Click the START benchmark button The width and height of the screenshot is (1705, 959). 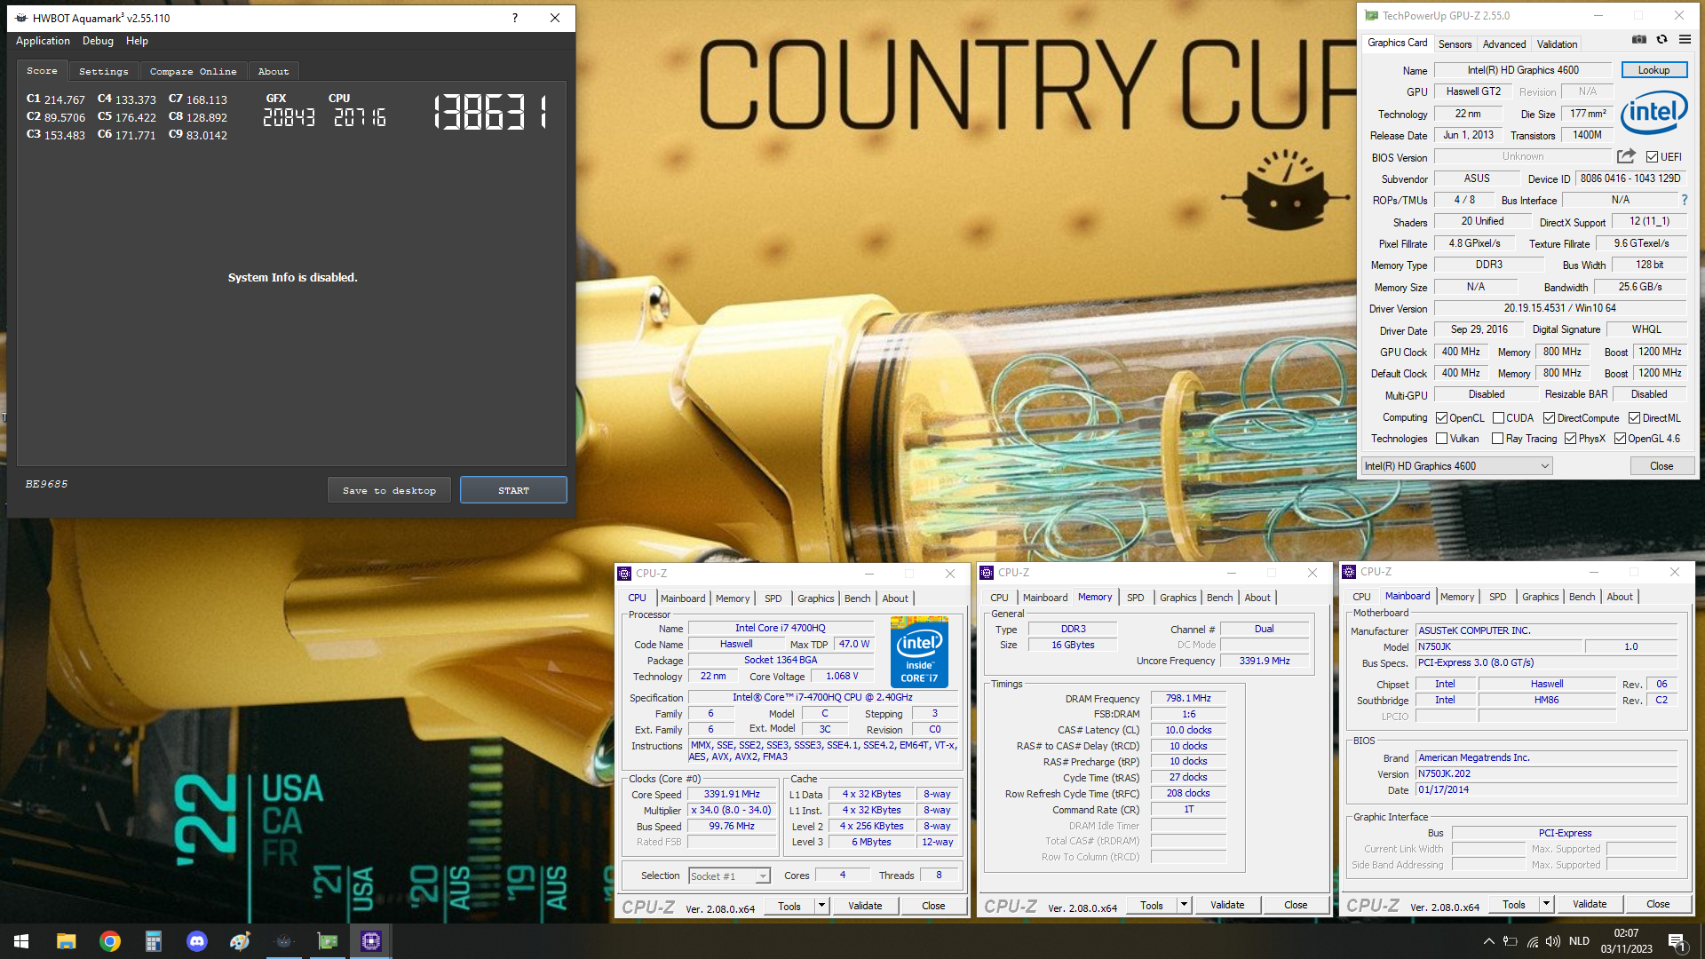click(x=513, y=490)
